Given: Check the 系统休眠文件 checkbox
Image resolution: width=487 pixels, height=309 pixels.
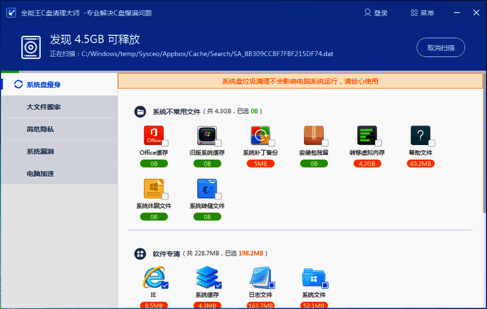Looking at the screenshot, I should pos(165,196).
